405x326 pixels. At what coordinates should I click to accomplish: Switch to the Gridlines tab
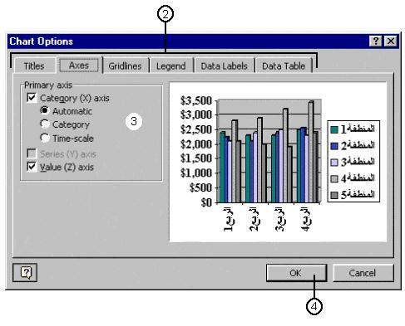pyautogui.click(x=125, y=66)
